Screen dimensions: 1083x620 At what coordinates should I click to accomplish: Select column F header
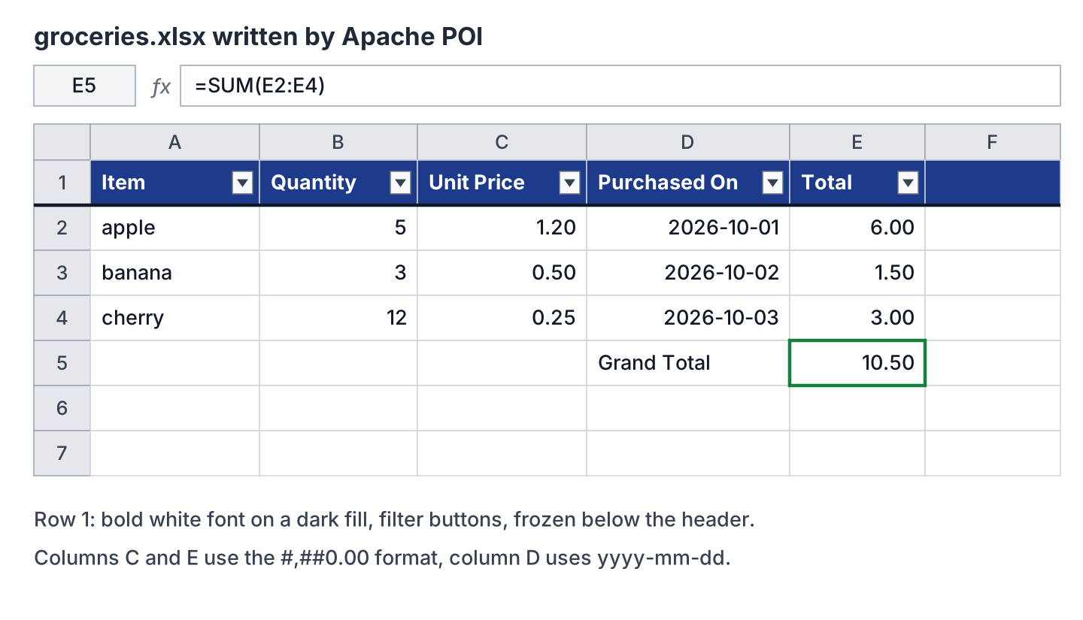click(993, 142)
